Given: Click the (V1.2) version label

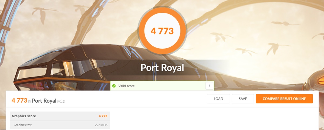Looking at the screenshot, I should click(61, 102).
